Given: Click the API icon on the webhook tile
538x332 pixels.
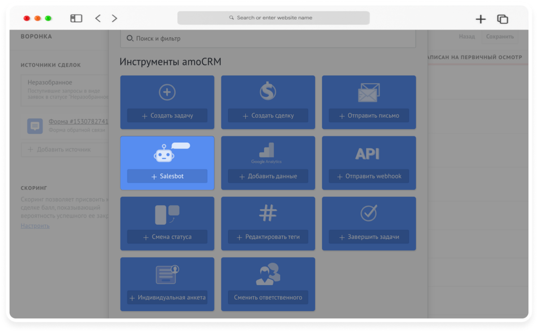Looking at the screenshot, I should click(368, 154).
